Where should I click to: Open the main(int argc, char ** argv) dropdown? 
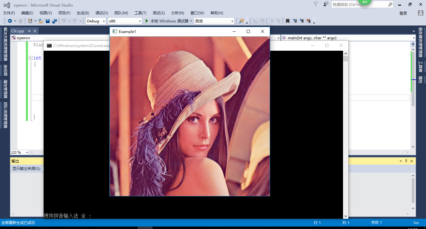click(413, 38)
